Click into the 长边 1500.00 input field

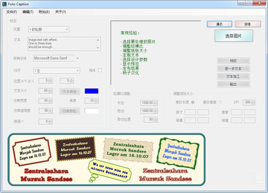(147, 103)
